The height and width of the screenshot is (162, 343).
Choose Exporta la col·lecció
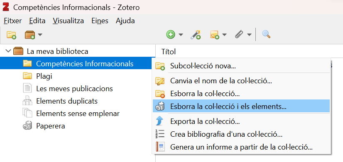tap(241, 121)
